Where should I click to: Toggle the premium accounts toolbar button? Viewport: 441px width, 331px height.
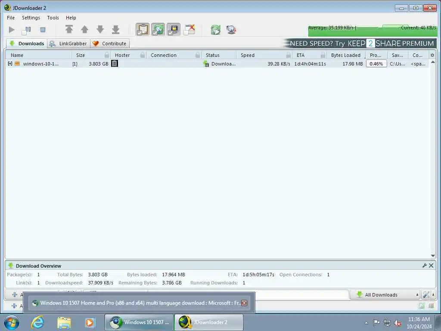tap(174, 30)
